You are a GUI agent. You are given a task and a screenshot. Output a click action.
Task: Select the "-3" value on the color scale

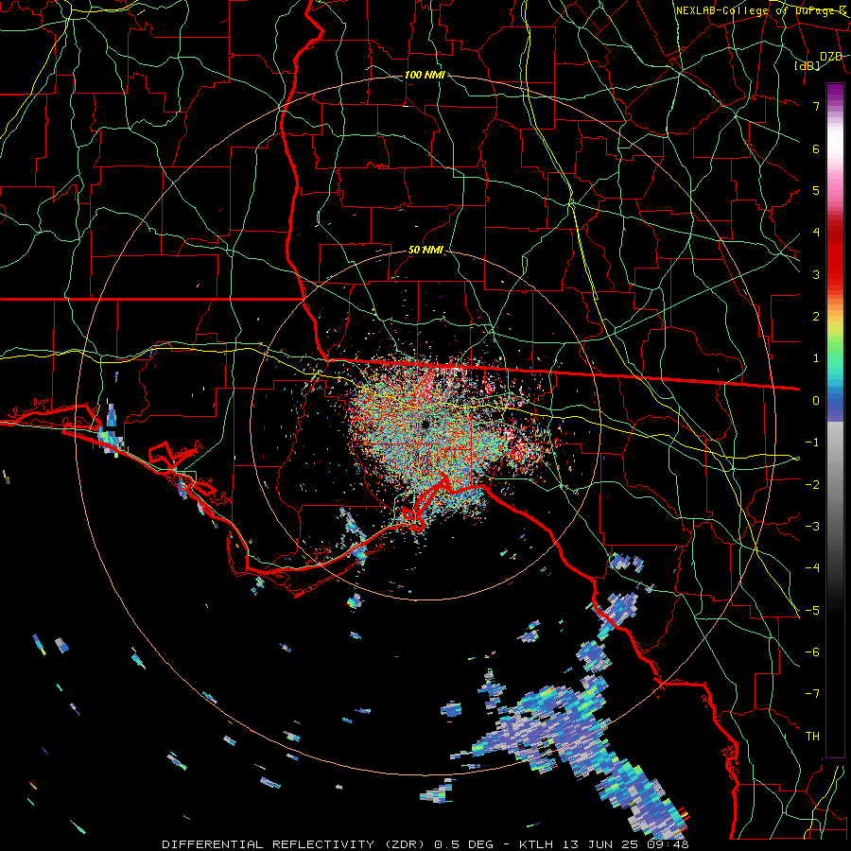coord(812,527)
